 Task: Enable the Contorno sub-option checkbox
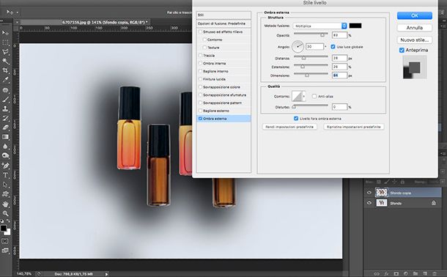[x=204, y=40]
